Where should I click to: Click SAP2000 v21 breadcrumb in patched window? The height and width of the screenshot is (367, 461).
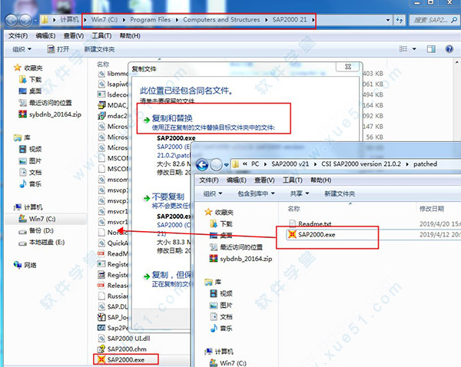click(x=290, y=164)
